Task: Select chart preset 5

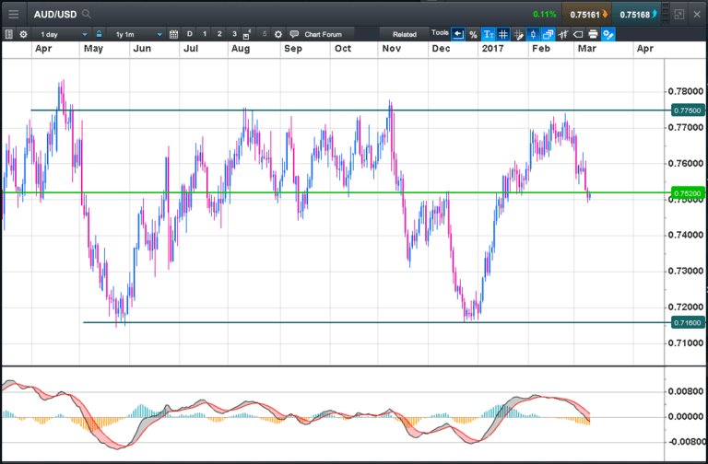Action: (265, 34)
